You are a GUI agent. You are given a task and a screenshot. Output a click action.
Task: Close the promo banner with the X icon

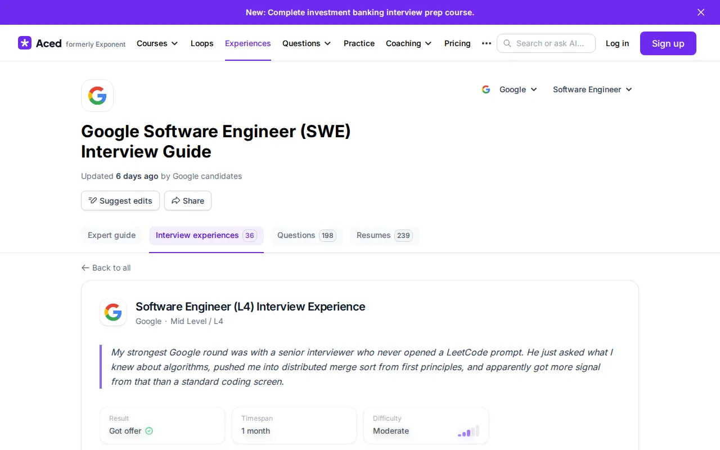701,12
